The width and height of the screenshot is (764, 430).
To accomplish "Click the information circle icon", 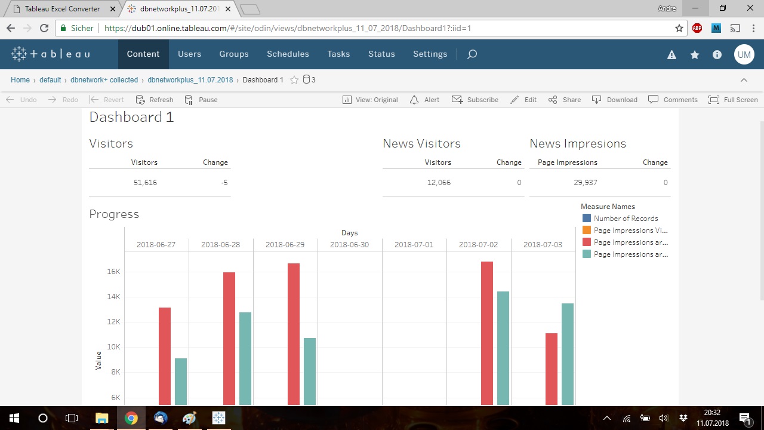I will [x=717, y=55].
